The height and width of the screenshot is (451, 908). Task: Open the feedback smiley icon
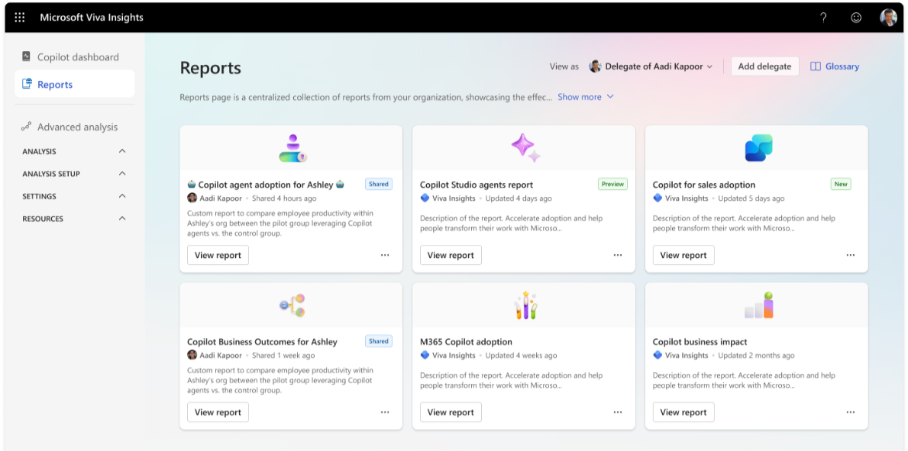(x=856, y=18)
